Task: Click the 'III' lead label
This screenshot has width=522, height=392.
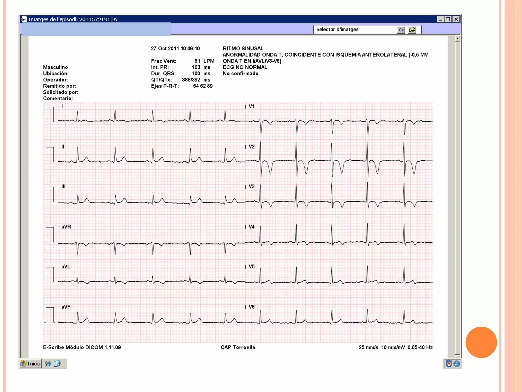Action: coord(63,187)
